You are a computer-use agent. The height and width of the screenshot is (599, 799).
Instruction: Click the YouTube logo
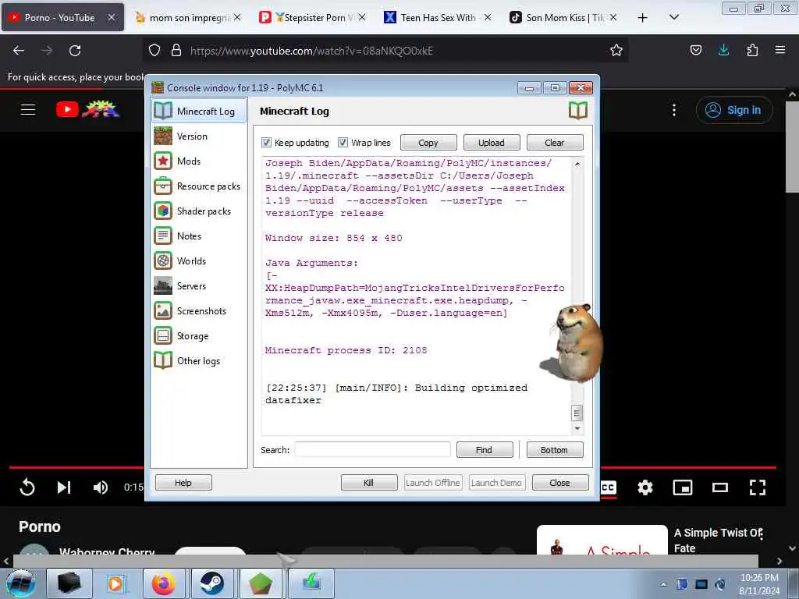coord(87,109)
